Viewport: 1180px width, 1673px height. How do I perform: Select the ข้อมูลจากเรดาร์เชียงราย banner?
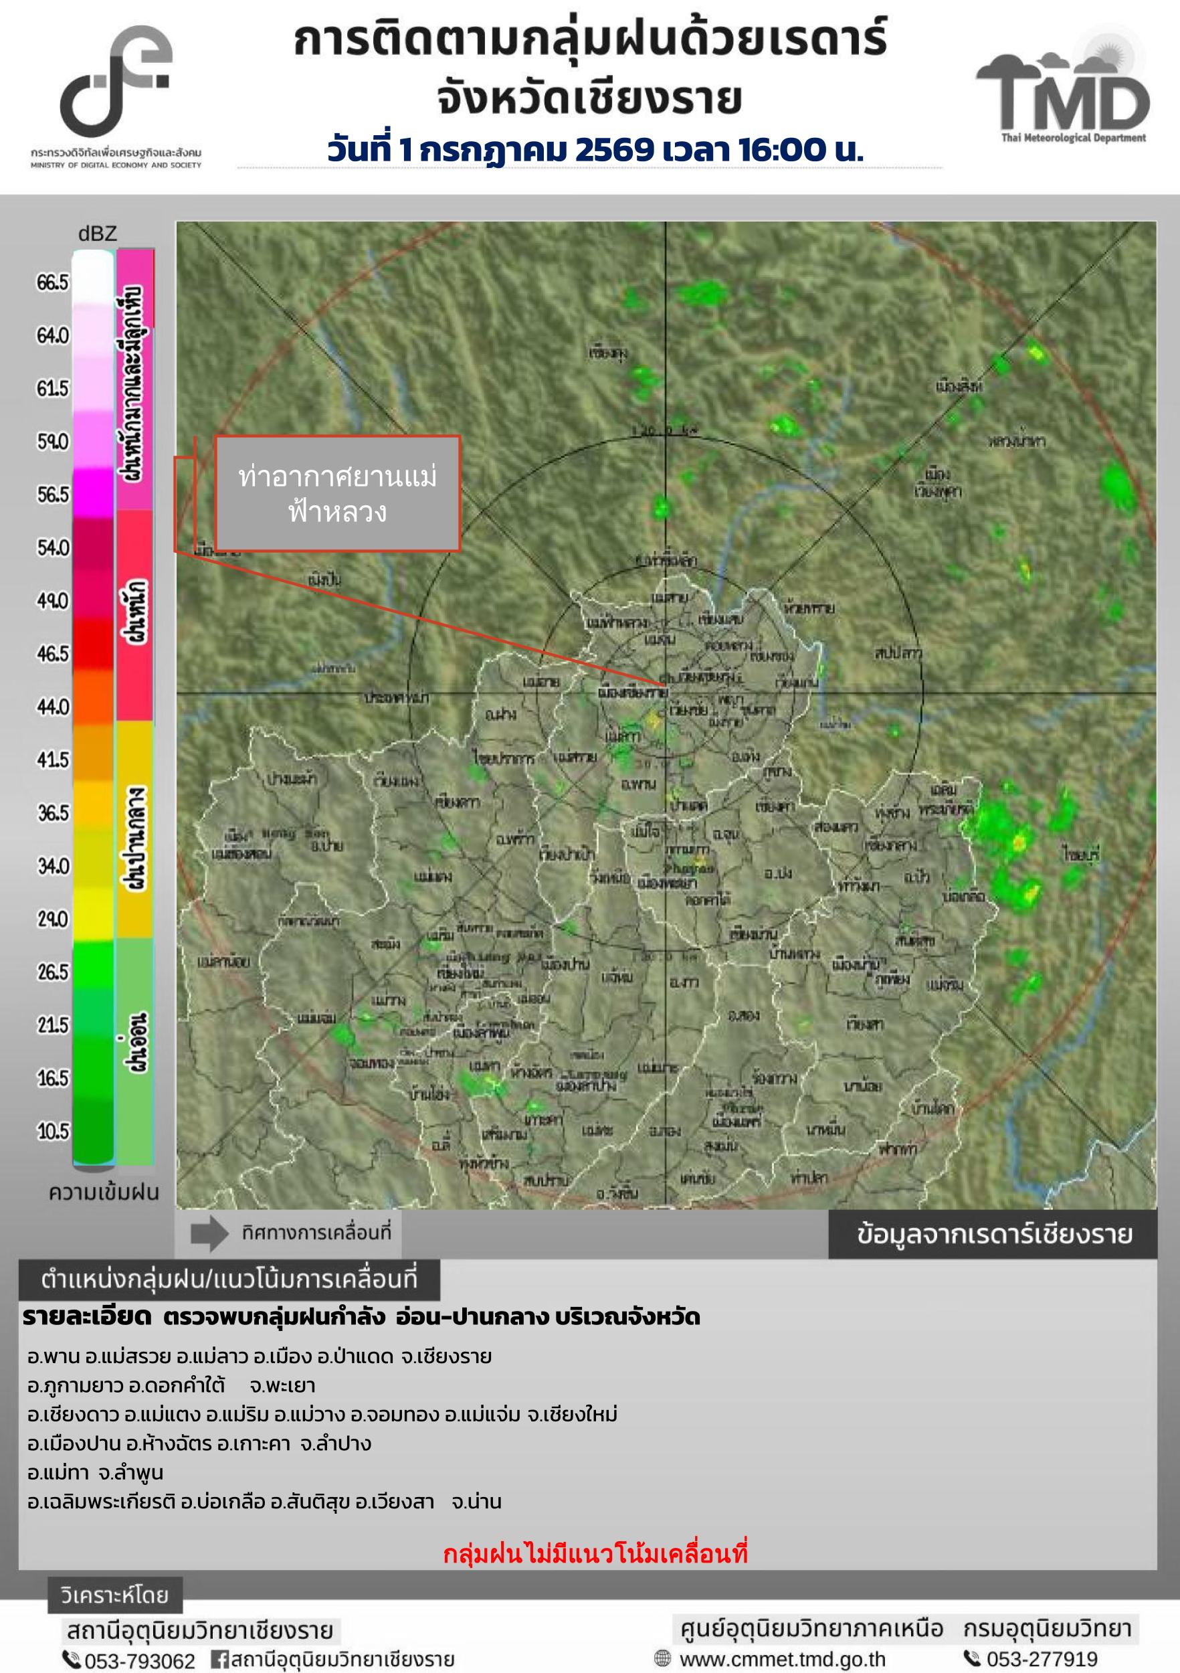pyautogui.click(x=993, y=1235)
